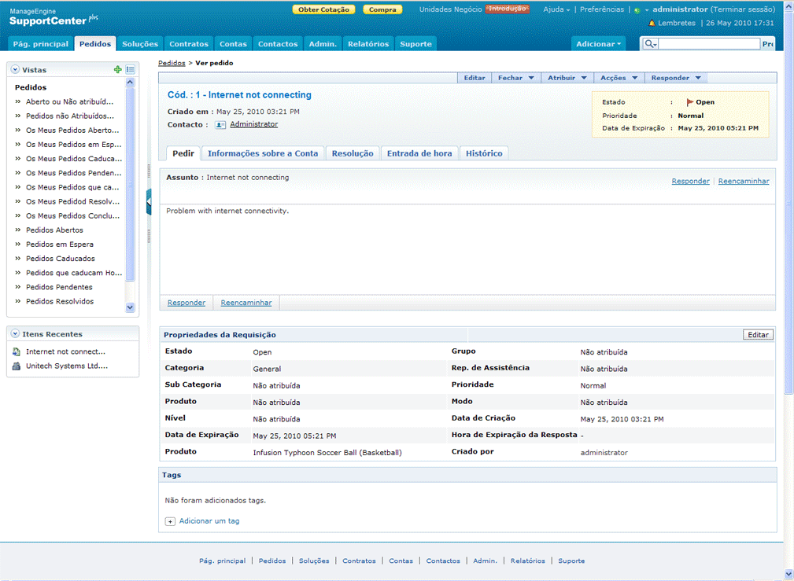
Task: Click the Editar button in Propriedades da Requisição
Action: (x=758, y=335)
